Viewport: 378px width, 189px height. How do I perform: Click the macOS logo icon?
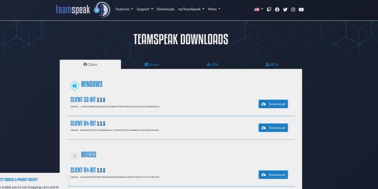point(74,156)
